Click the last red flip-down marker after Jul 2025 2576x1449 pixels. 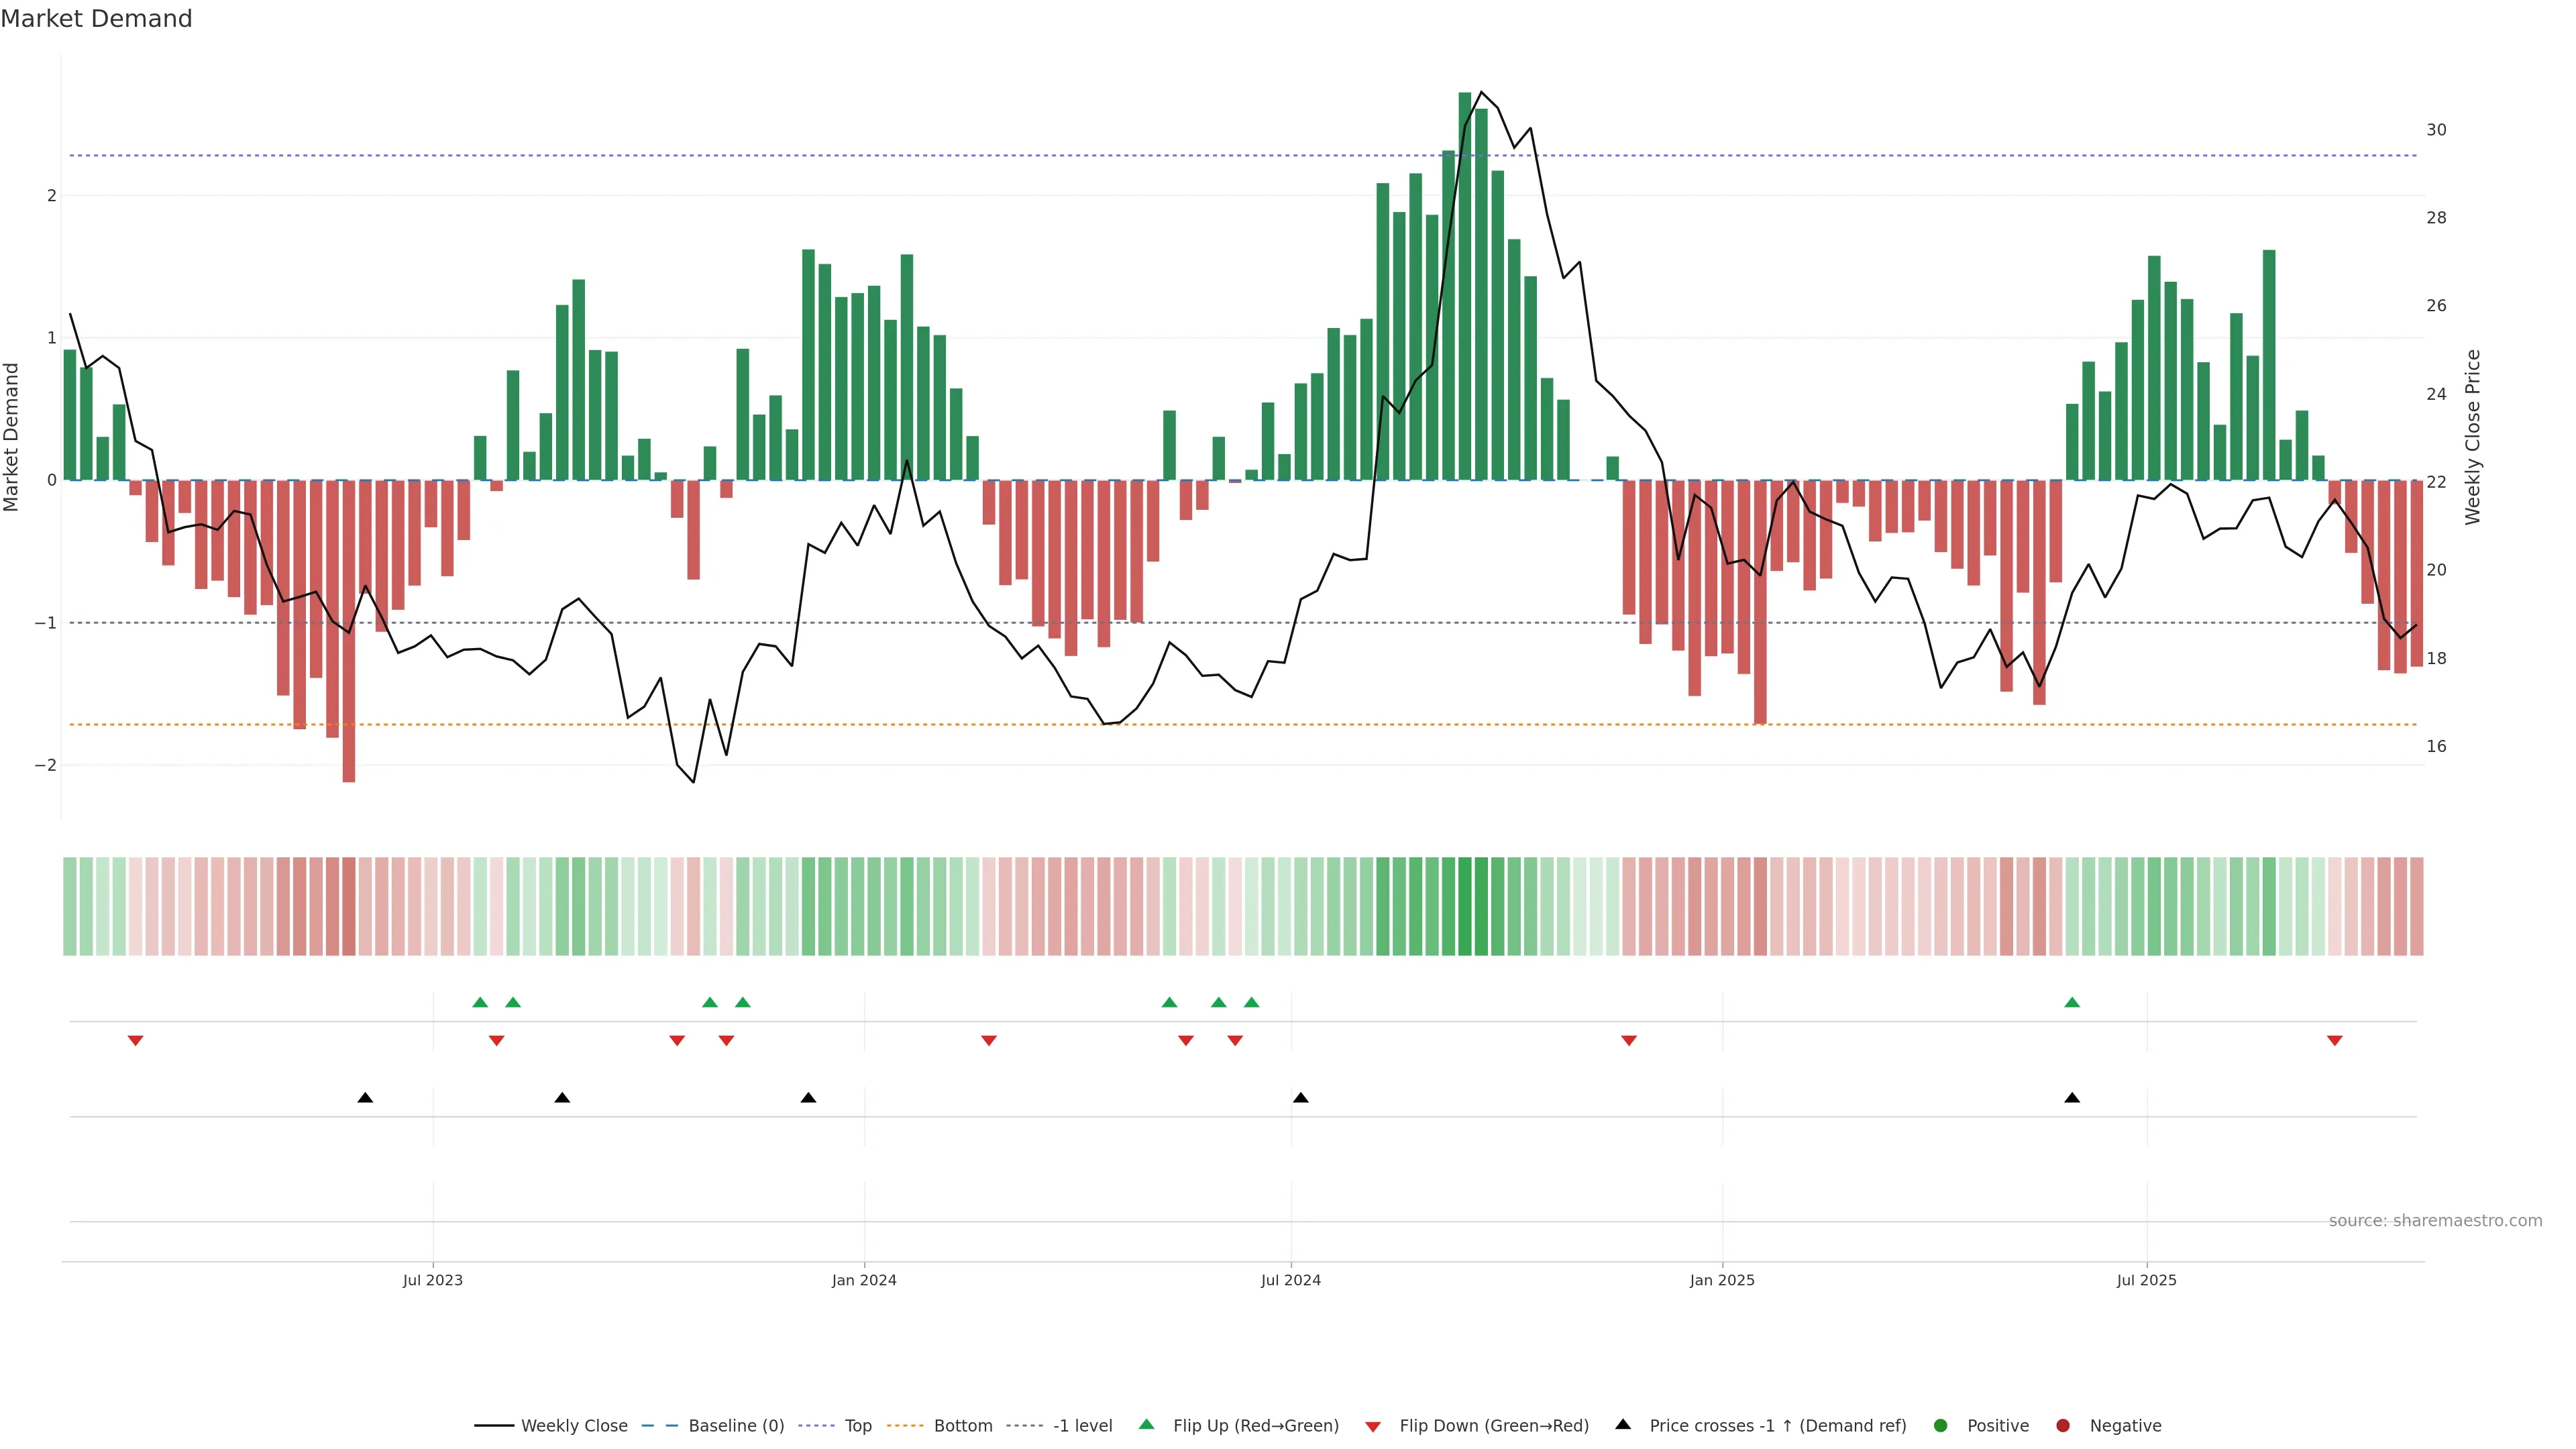pos(2334,1041)
